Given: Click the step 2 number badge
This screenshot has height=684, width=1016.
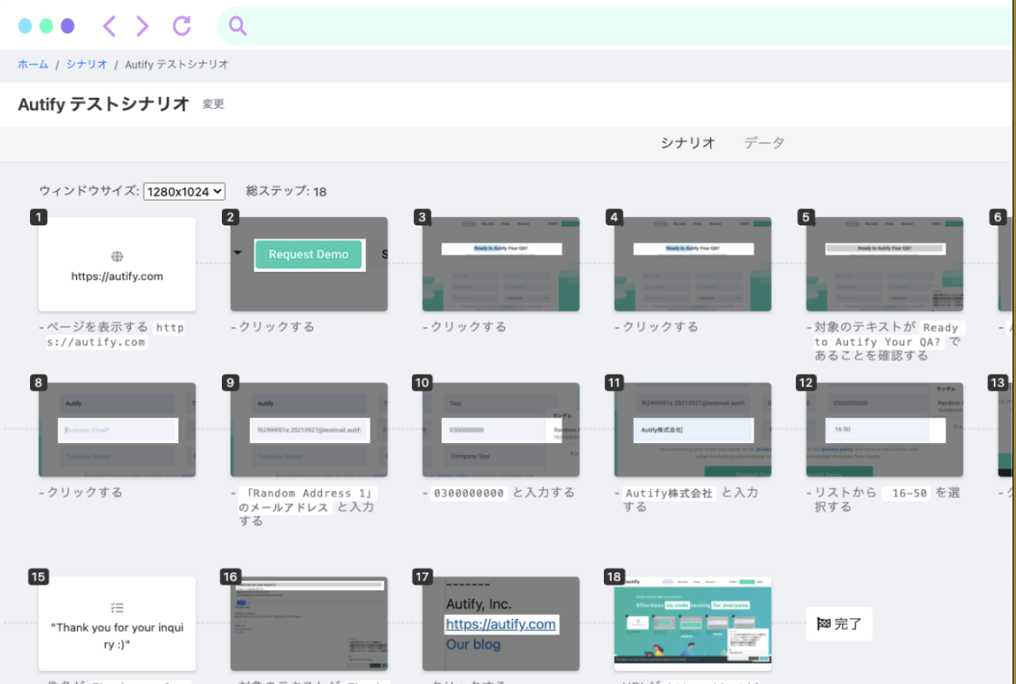Looking at the screenshot, I should pyautogui.click(x=230, y=217).
